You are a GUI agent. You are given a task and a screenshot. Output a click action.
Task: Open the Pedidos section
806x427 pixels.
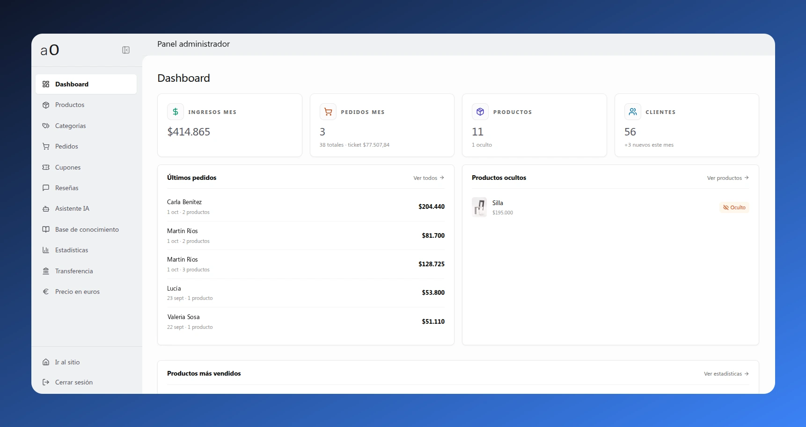(86, 146)
